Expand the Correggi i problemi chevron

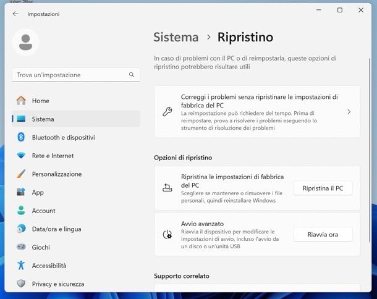click(x=349, y=112)
